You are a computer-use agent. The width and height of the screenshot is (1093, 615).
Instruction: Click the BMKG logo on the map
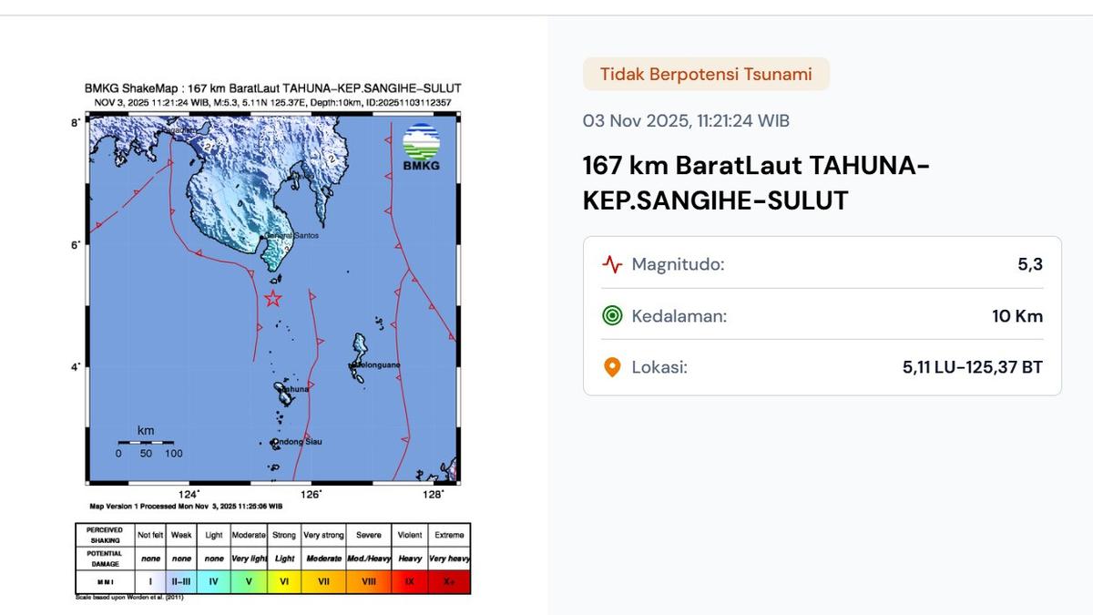(421, 148)
